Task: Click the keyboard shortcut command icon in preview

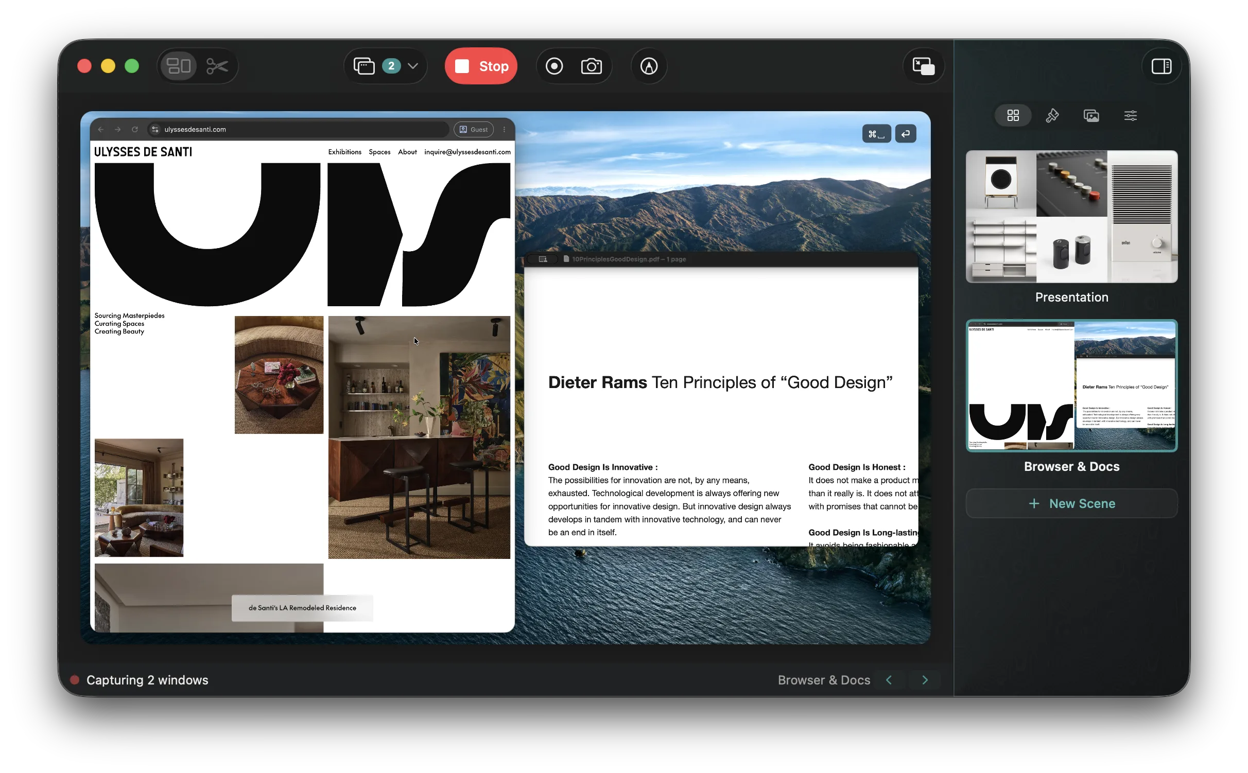Action: coord(876,134)
